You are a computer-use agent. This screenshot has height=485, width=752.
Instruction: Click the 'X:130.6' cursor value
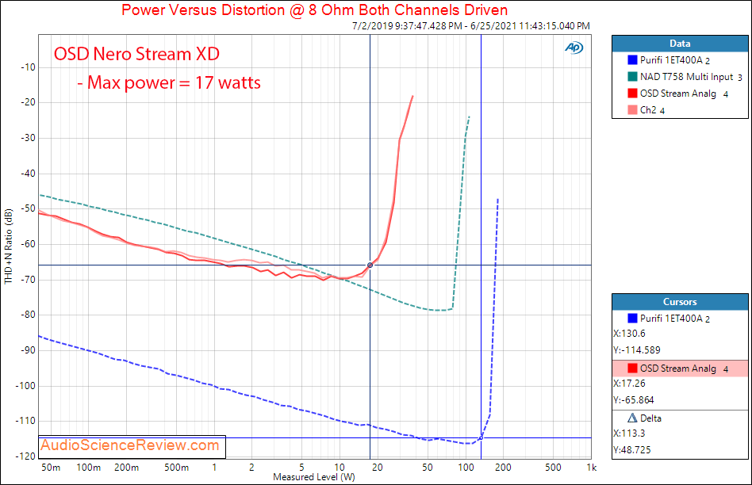629,334
